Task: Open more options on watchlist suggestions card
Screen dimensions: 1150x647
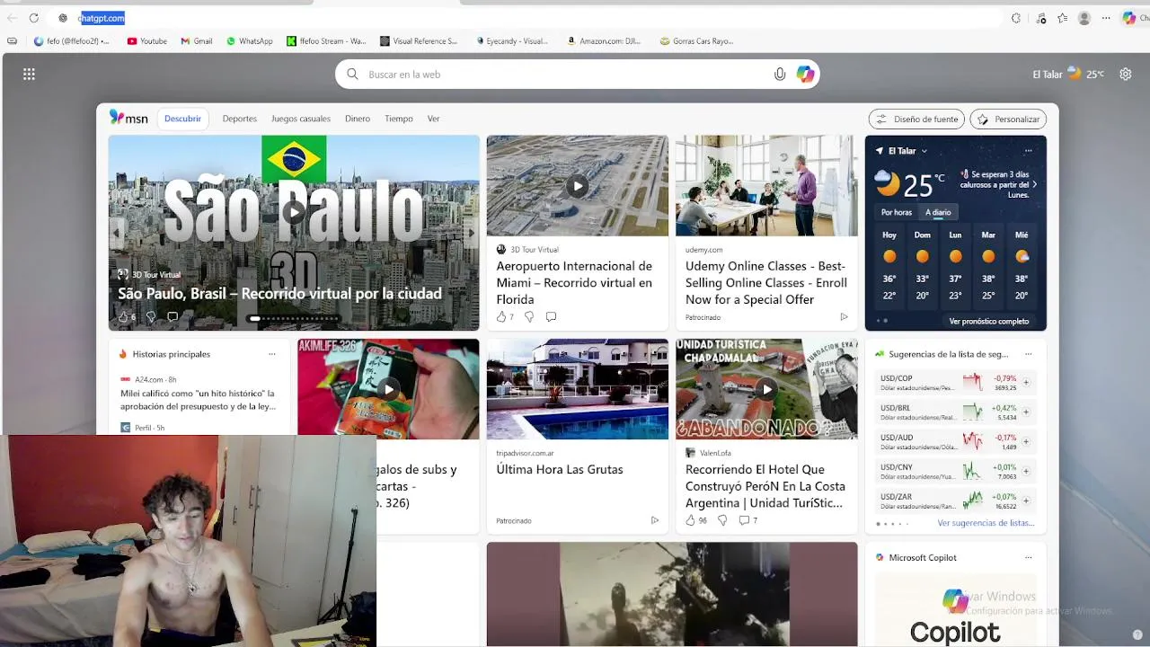Action: tap(1028, 354)
